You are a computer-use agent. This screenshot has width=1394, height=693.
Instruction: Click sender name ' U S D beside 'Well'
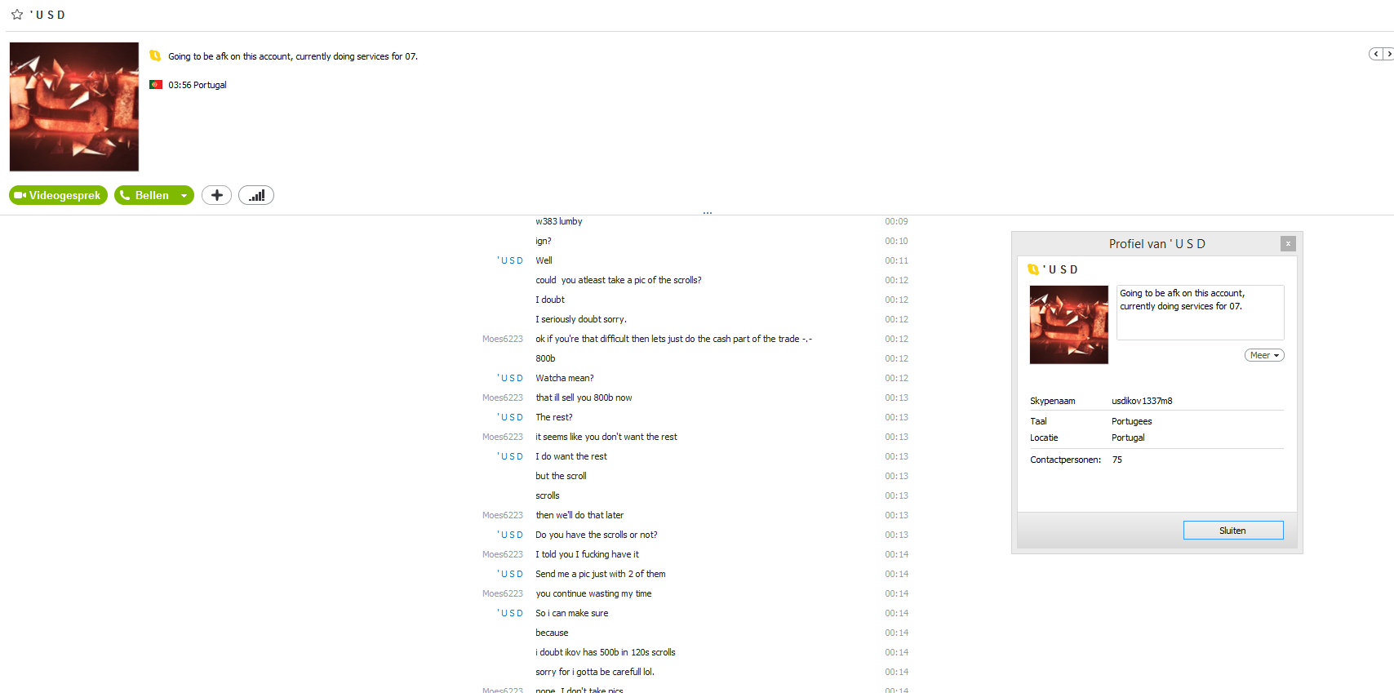510,260
